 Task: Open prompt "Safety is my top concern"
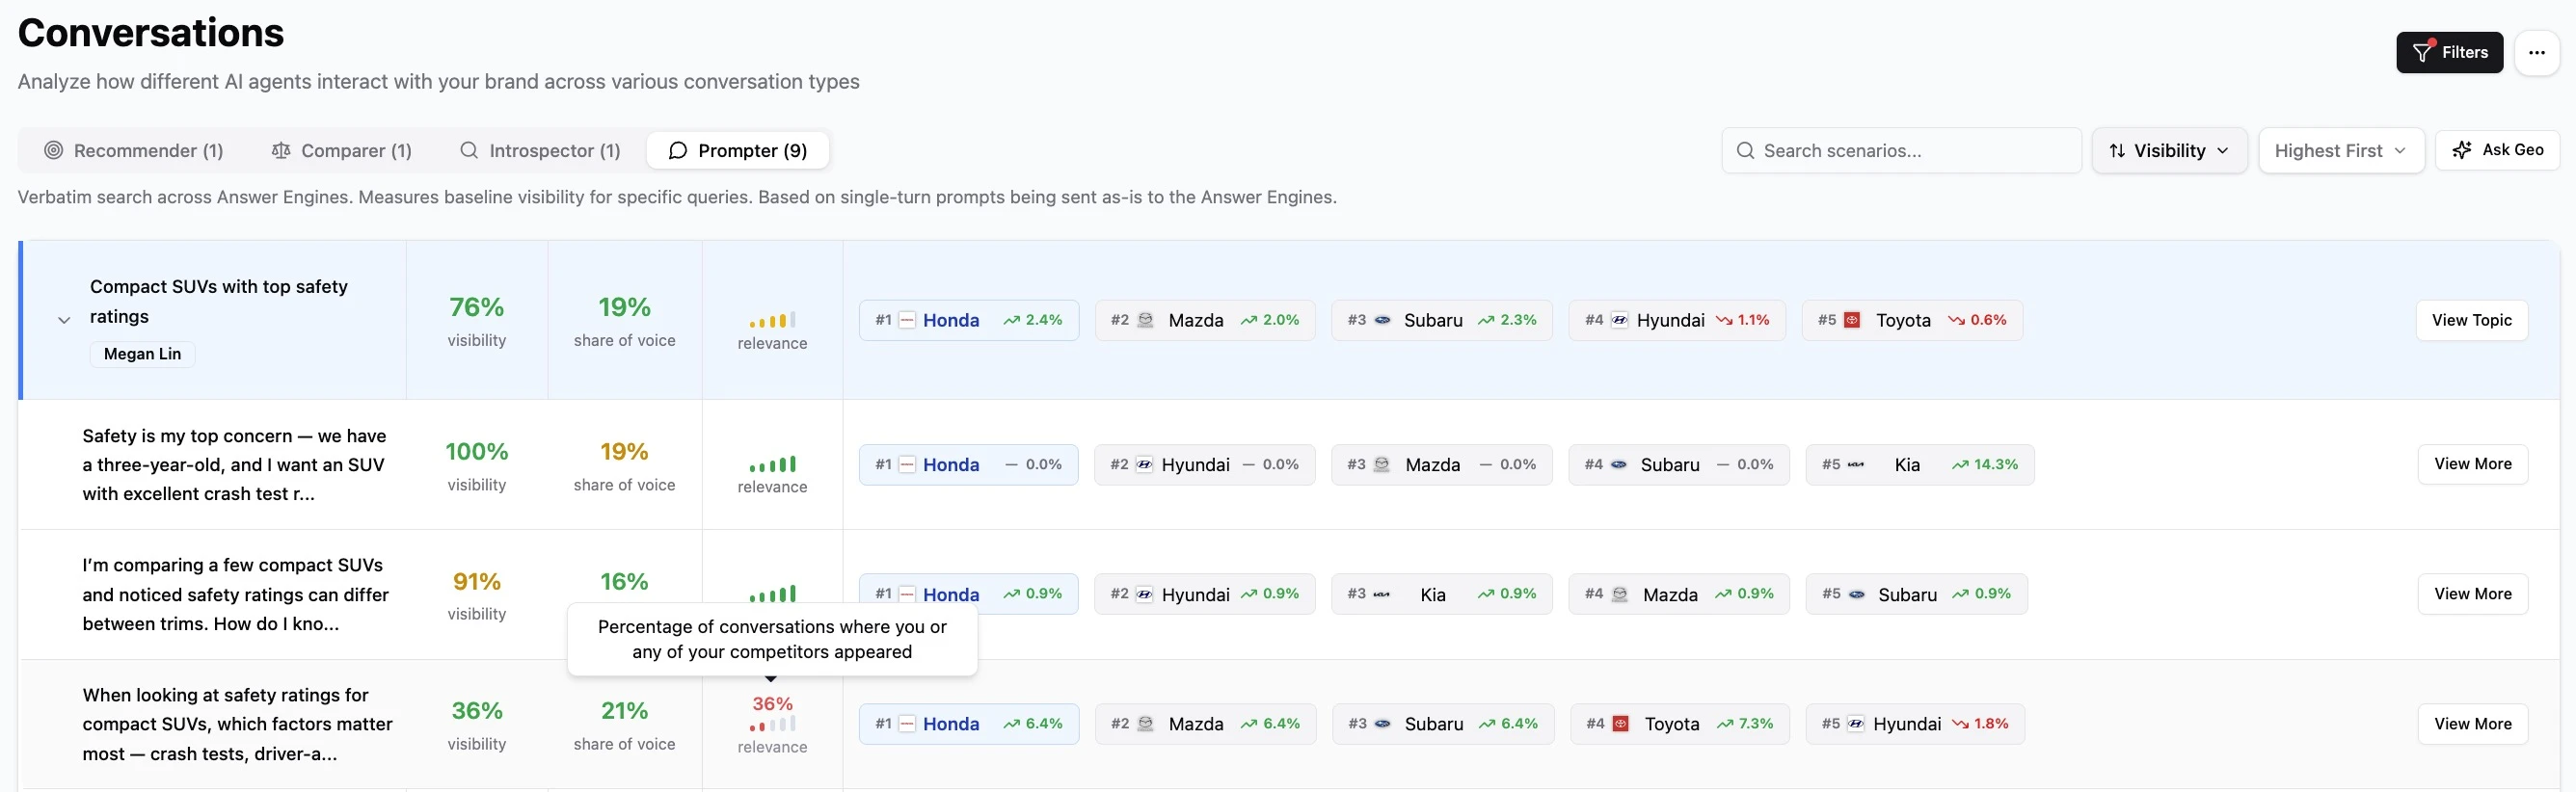(x=235, y=465)
